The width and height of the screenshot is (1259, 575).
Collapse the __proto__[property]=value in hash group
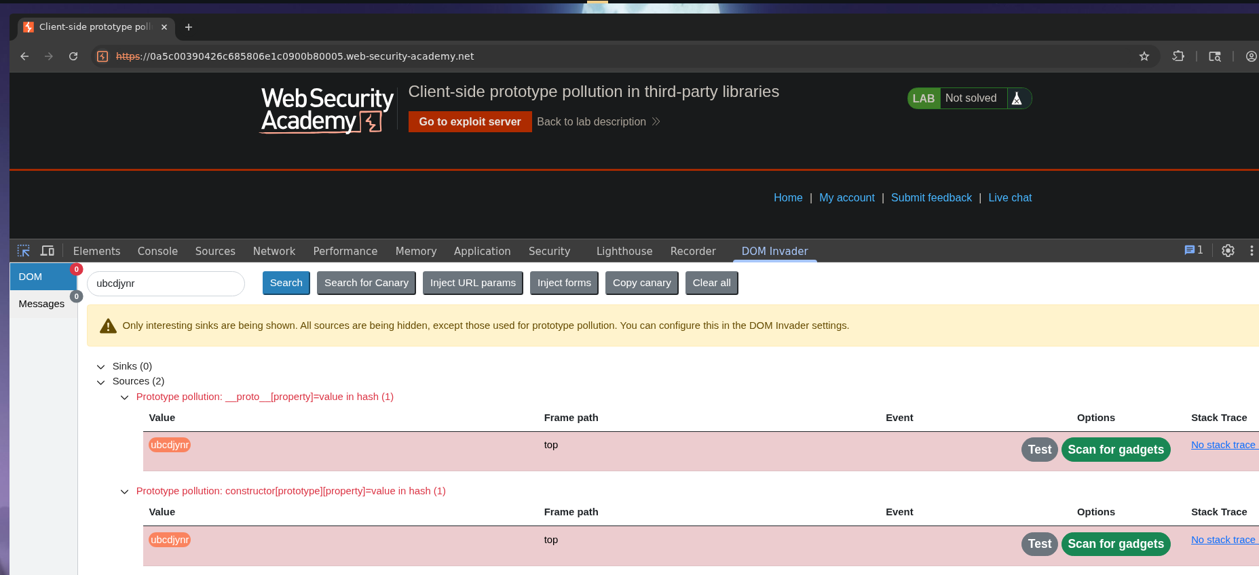[x=124, y=397]
